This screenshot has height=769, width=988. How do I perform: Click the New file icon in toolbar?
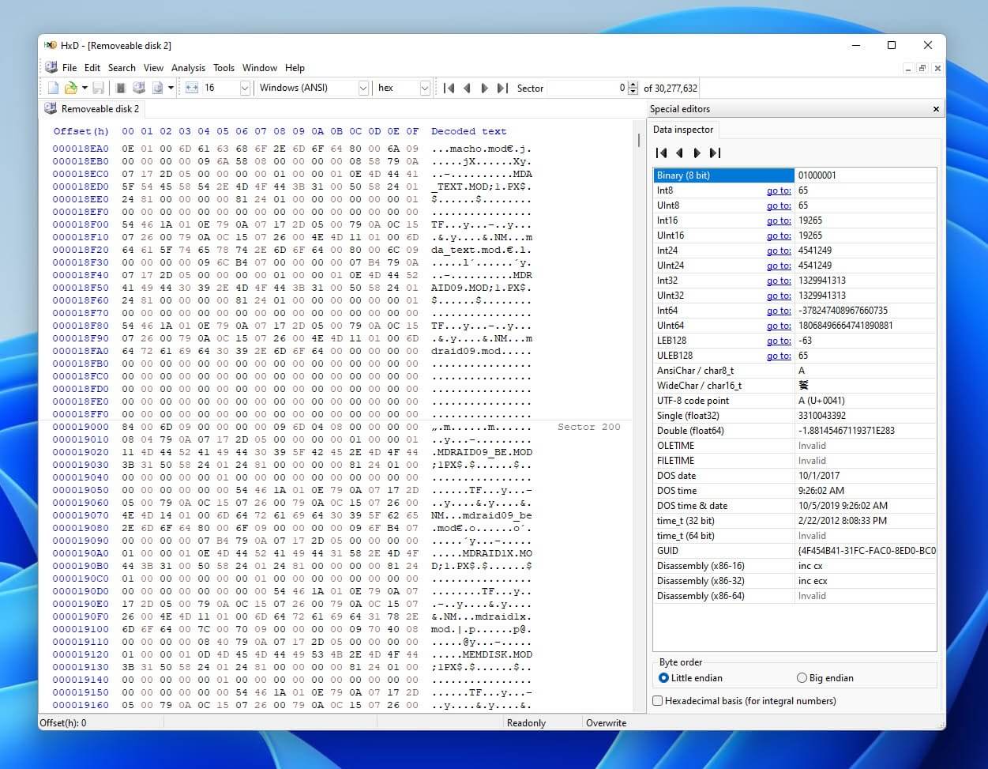pos(53,88)
